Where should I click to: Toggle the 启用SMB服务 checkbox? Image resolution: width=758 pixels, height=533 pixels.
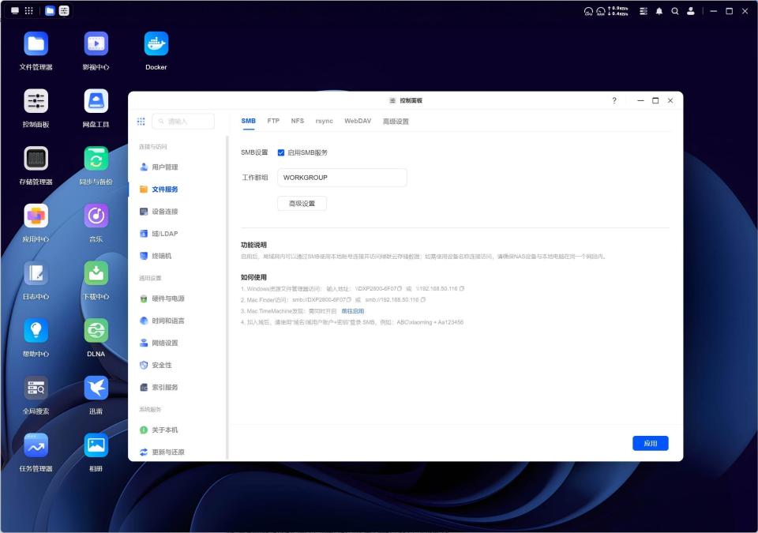click(281, 153)
